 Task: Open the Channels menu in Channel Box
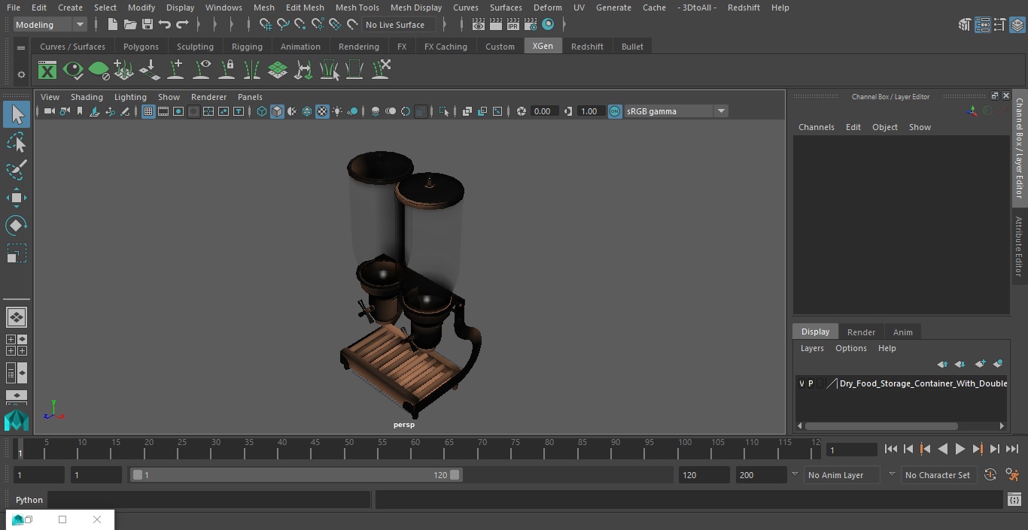point(816,127)
